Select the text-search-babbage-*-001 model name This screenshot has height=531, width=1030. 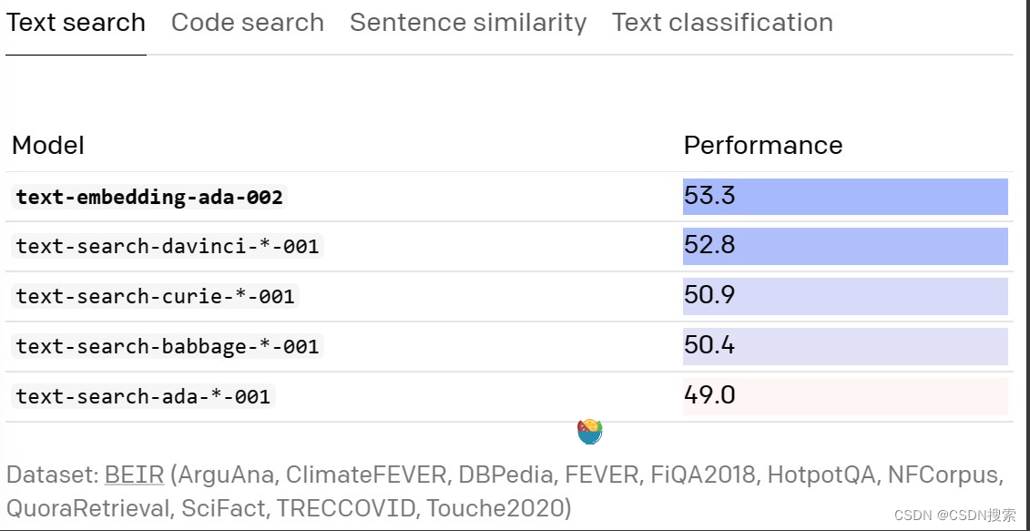168,346
